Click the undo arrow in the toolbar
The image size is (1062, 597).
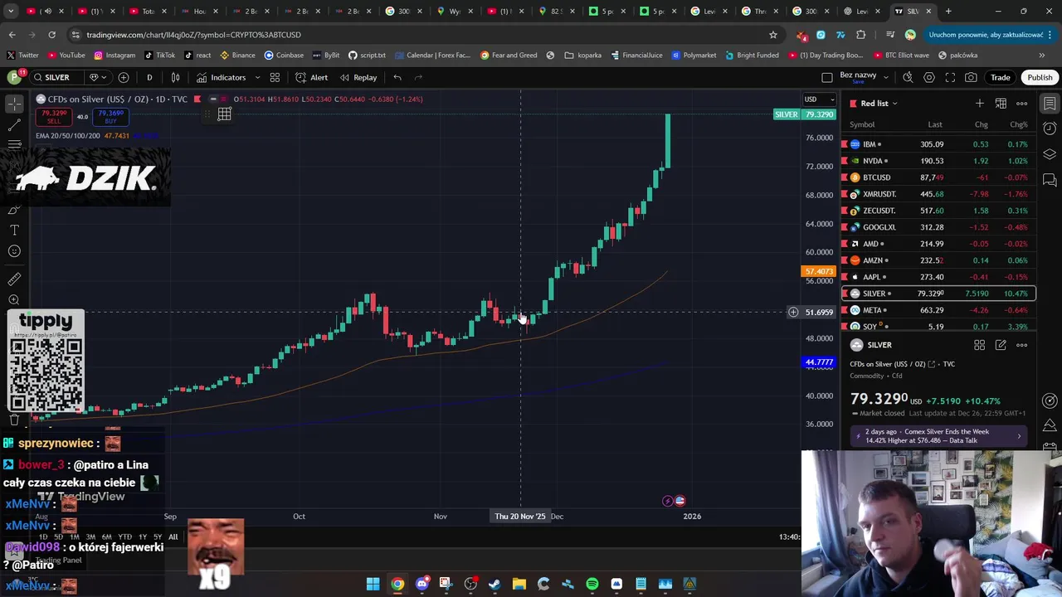(x=397, y=77)
